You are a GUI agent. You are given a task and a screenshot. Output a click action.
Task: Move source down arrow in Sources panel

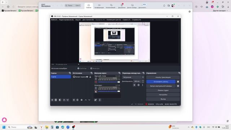[x=89, y=100]
